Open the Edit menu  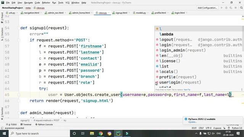[x=14, y=3]
